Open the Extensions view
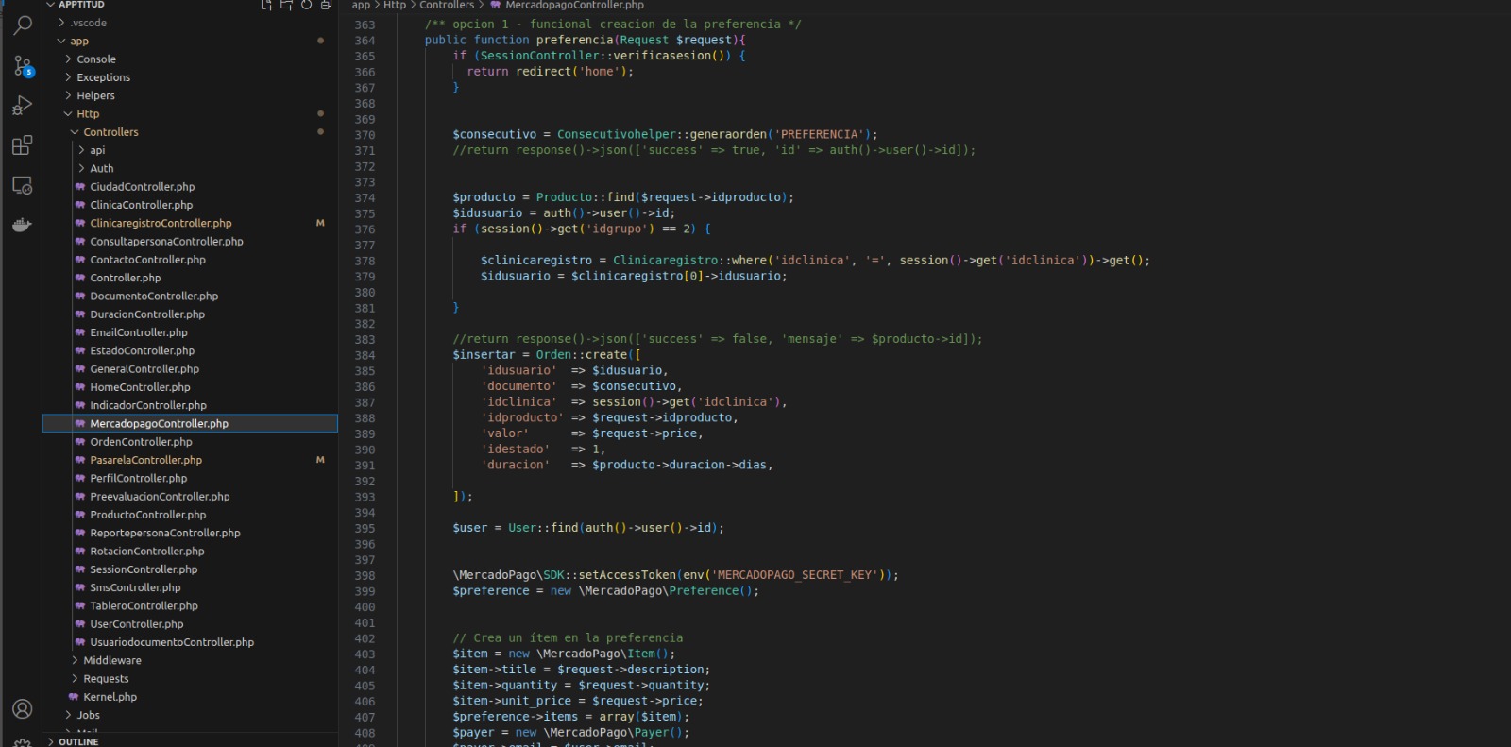The height and width of the screenshot is (747, 1511). pyautogui.click(x=23, y=145)
